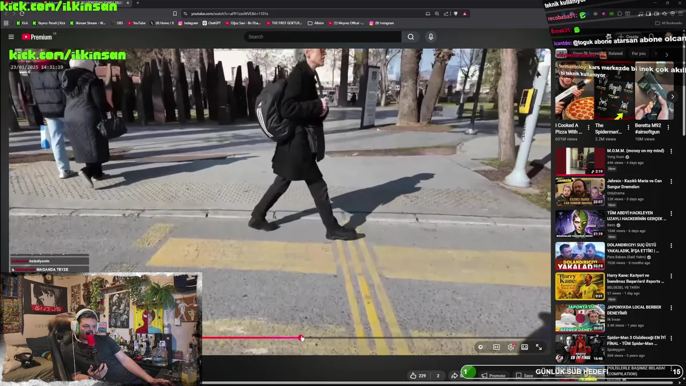Like the video with thumbs-up
Screen dimensions: 686x386
(418, 376)
